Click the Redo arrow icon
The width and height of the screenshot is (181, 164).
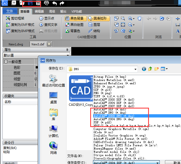[62, 3]
